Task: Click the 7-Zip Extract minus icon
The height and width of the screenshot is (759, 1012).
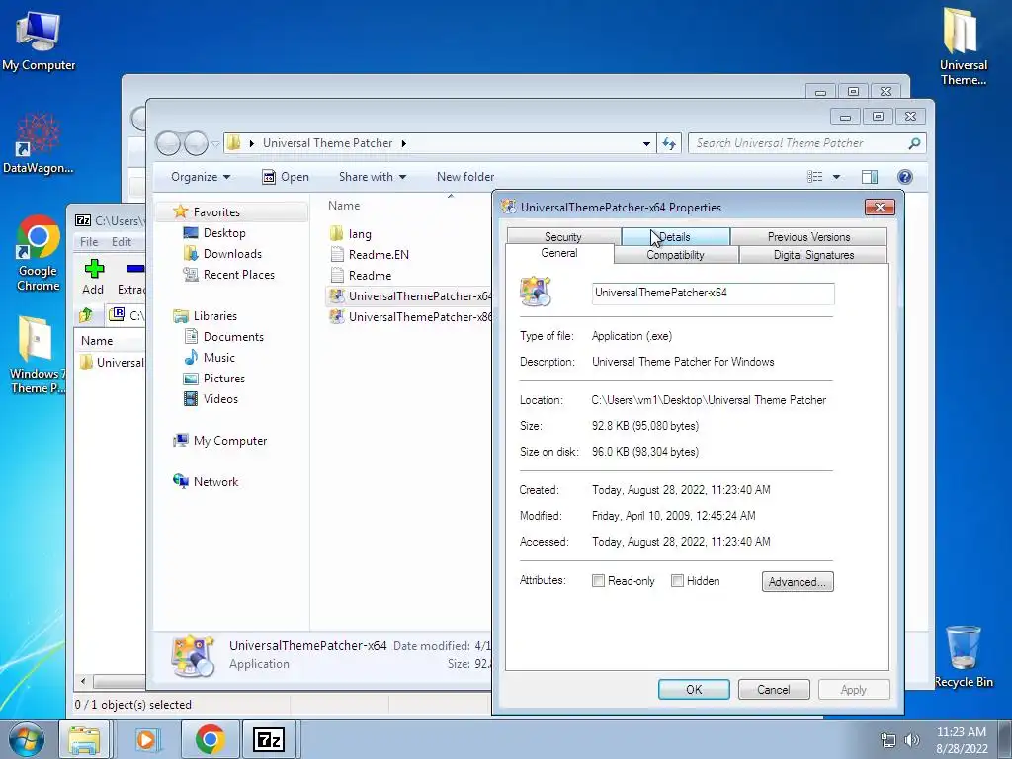Action: tap(134, 269)
